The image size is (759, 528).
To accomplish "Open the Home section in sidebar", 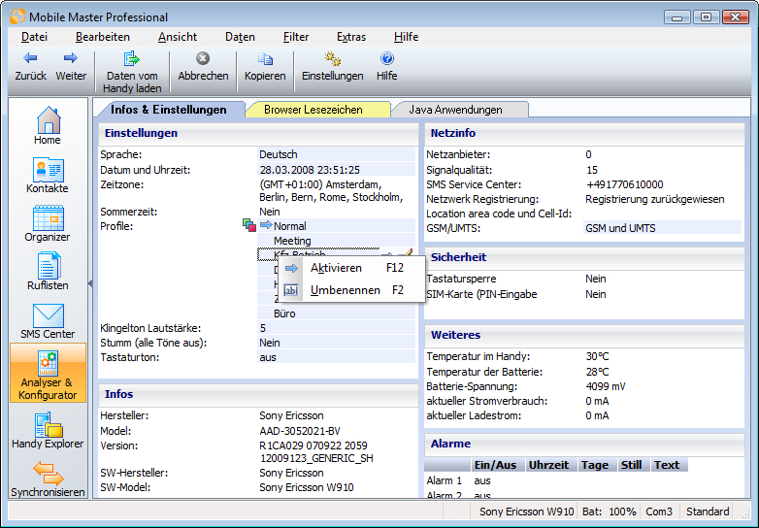I will pyautogui.click(x=48, y=126).
